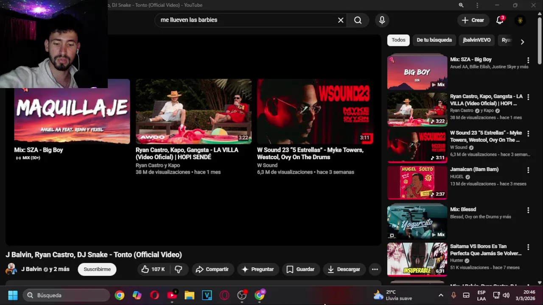This screenshot has width=543, height=305.
Task: Click the magnifier search button
Action: tap(358, 20)
